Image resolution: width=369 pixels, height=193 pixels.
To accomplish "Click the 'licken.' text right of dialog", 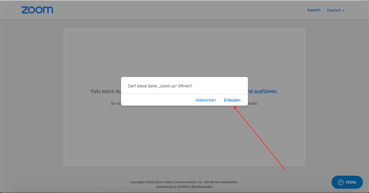I will (x=253, y=103).
